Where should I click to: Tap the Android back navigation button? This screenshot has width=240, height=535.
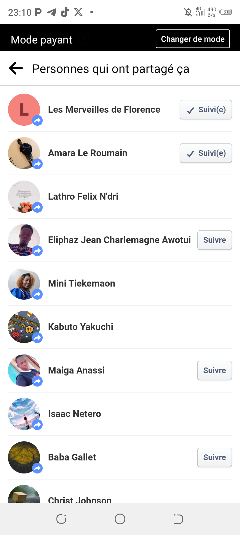178,519
